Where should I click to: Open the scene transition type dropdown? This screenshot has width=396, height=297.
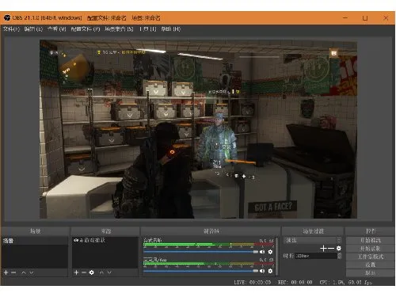point(313,240)
